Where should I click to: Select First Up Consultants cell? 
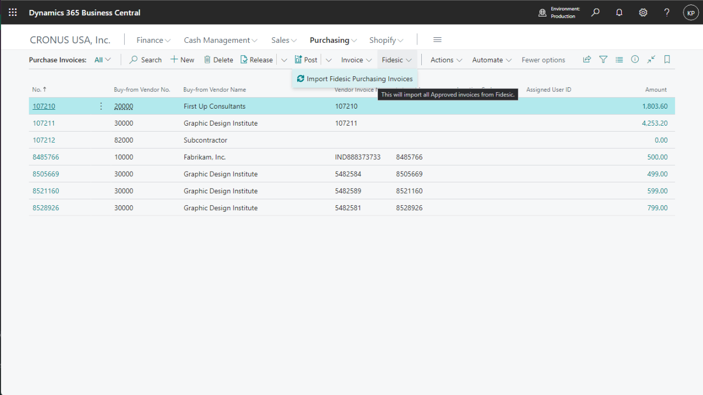[215, 106]
